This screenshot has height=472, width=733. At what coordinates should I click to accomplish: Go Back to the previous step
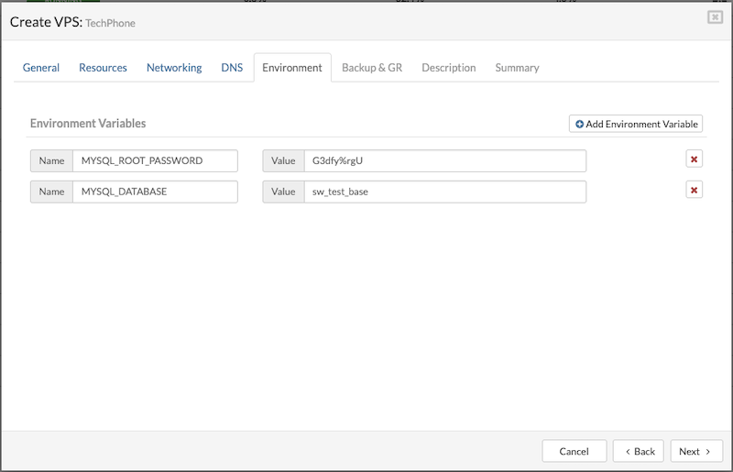(638, 451)
